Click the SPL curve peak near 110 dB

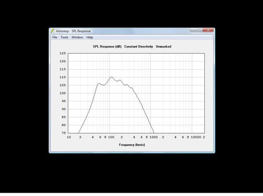pyautogui.click(x=111, y=77)
